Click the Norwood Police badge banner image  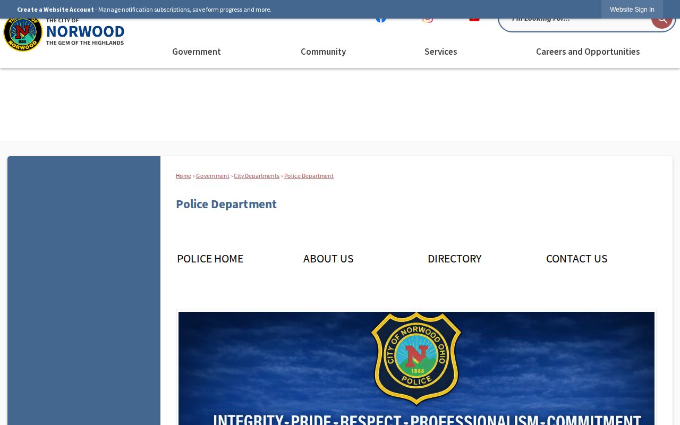[x=416, y=368]
